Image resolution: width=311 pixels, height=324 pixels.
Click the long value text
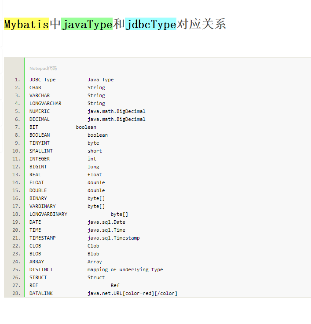pyautogui.click(x=93, y=167)
